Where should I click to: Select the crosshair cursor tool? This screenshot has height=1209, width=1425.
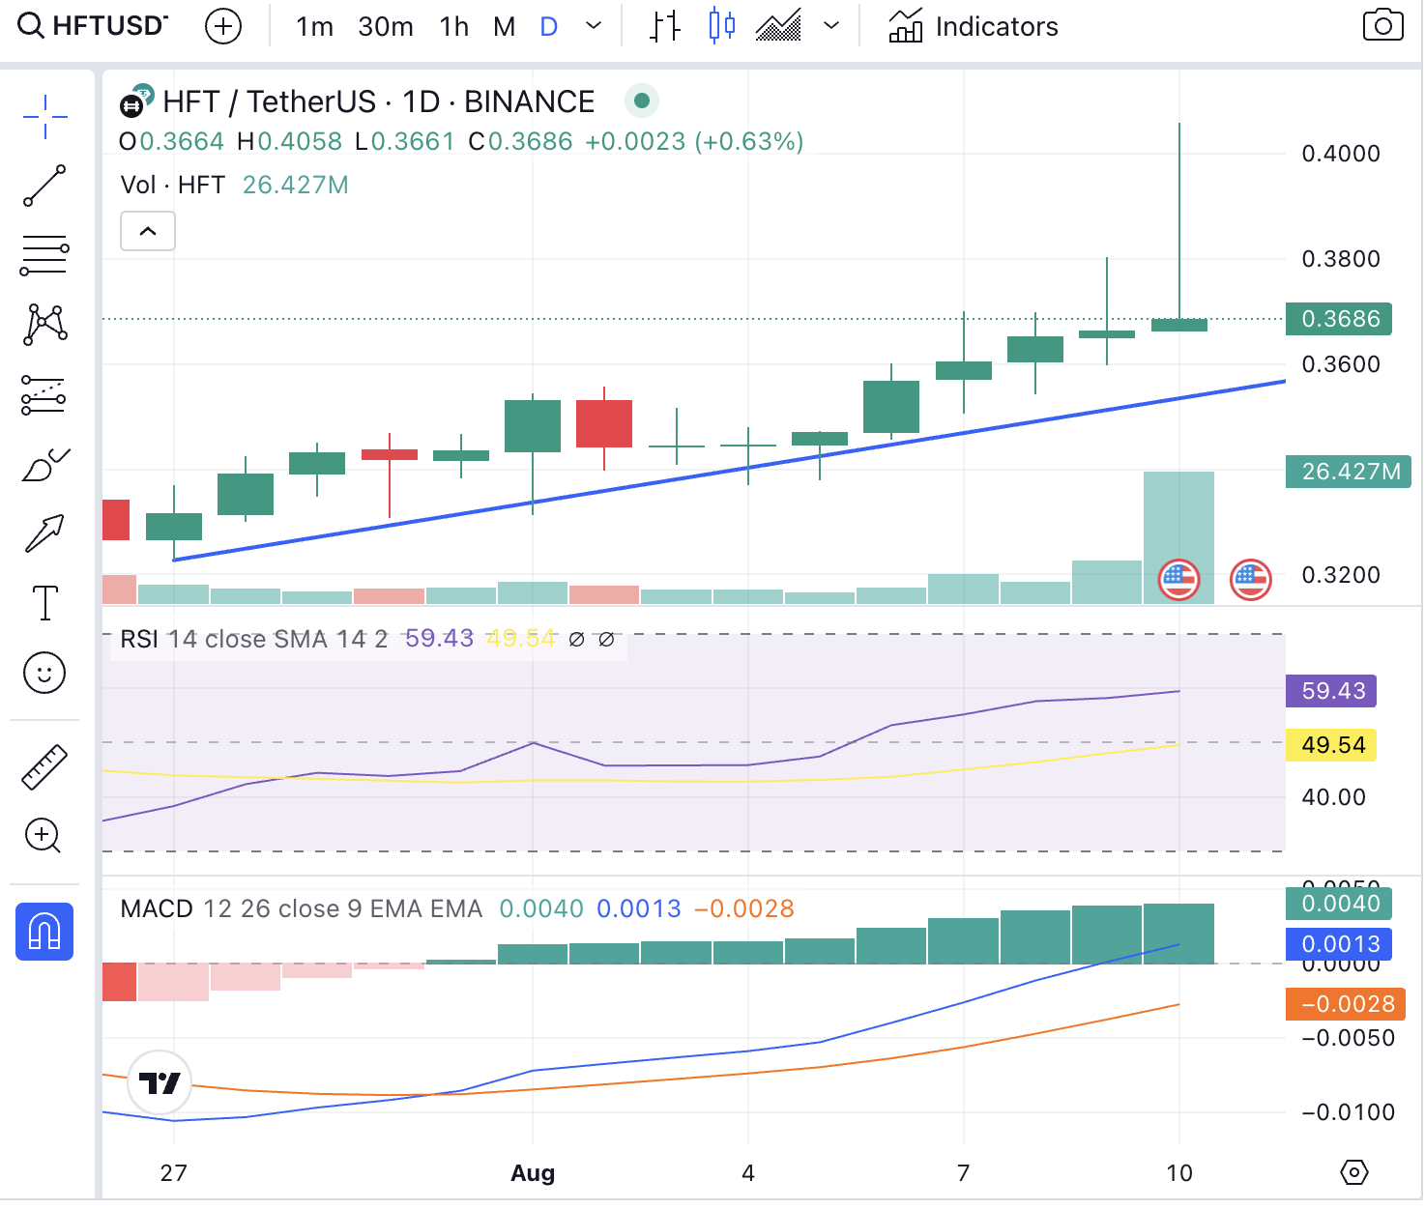[x=45, y=117]
